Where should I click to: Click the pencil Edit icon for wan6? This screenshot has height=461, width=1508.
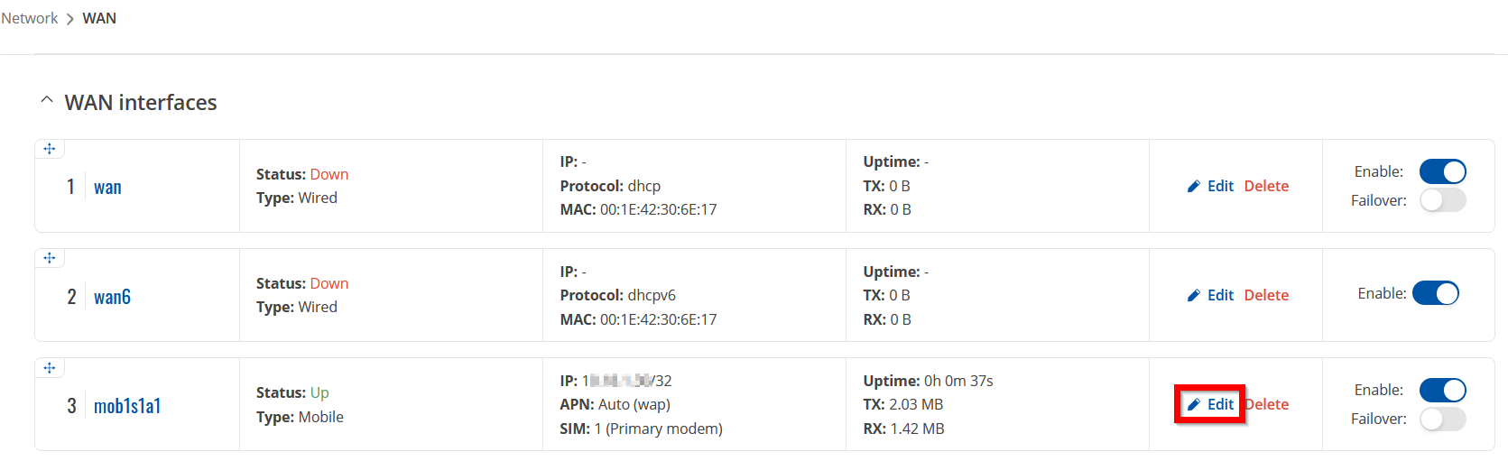point(1193,295)
